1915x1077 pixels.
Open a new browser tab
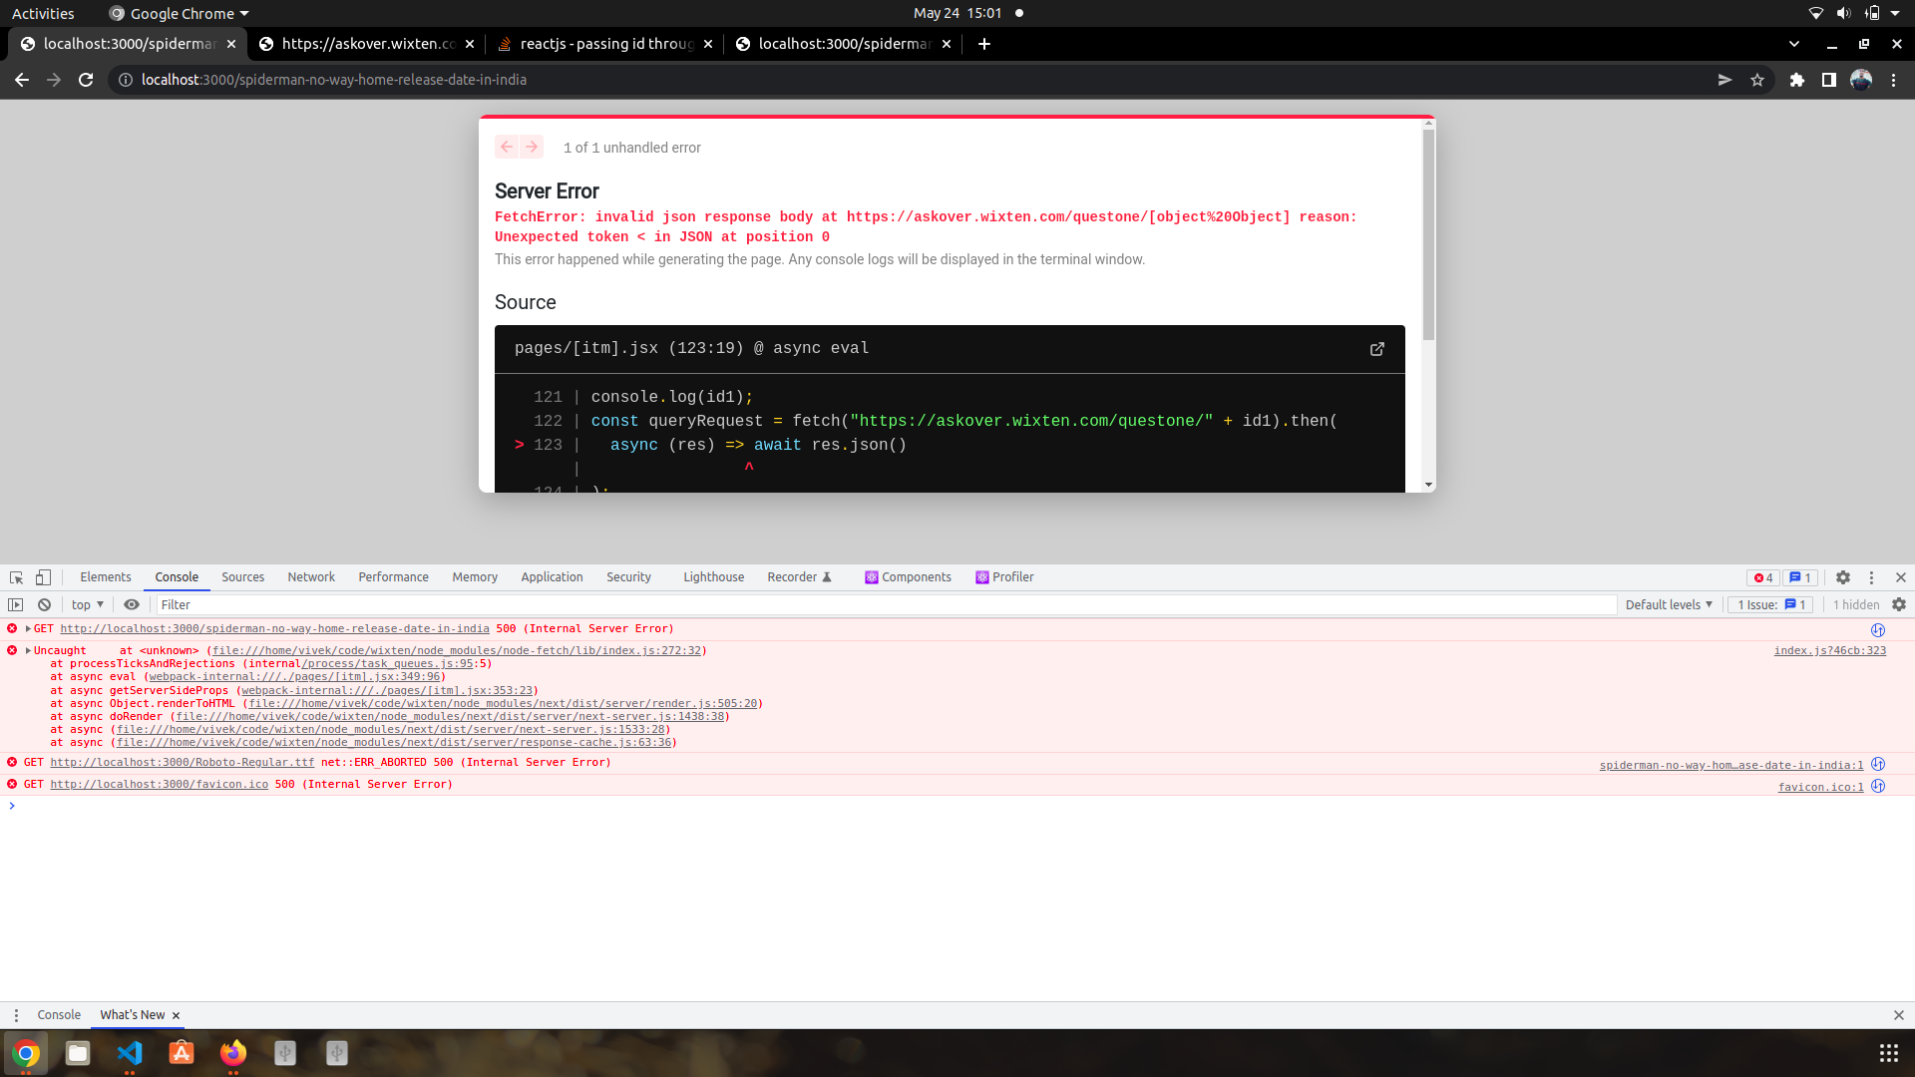pyautogui.click(x=984, y=44)
